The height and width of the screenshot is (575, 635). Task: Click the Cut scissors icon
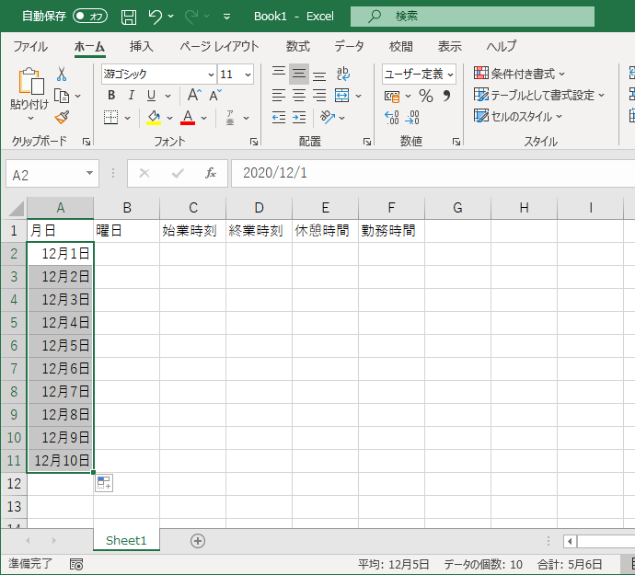pos(62,75)
